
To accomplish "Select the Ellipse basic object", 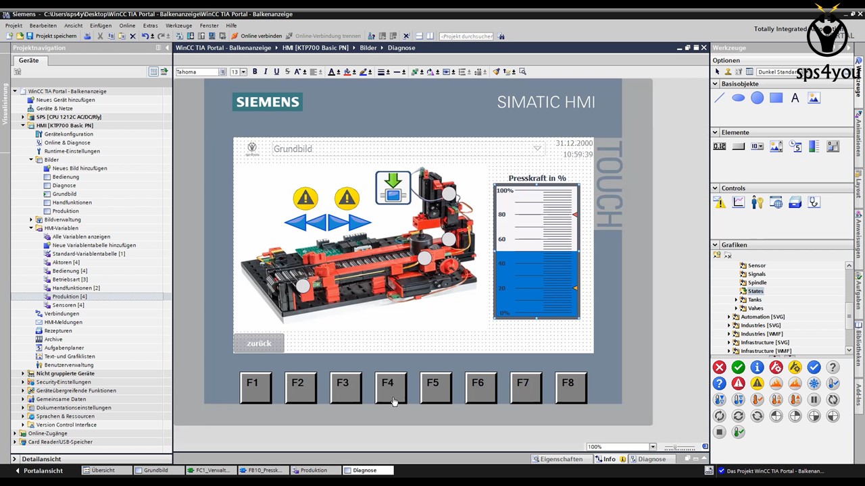I will pyautogui.click(x=738, y=98).
